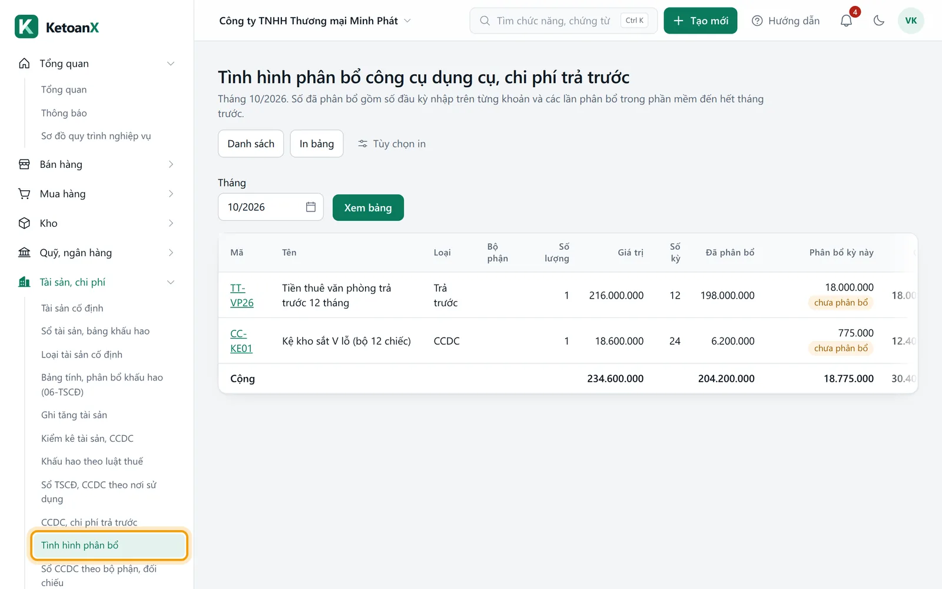The width and height of the screenshot is (942, 589).
Task: Open Khấu hao theo luật thuế
Action: click(92, 461)
